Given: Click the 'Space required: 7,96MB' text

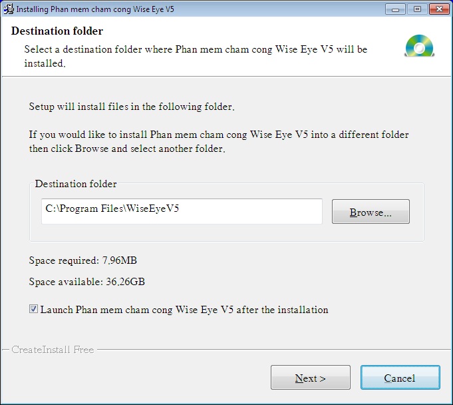Looking at the screenshot, I should coord(83,260).
